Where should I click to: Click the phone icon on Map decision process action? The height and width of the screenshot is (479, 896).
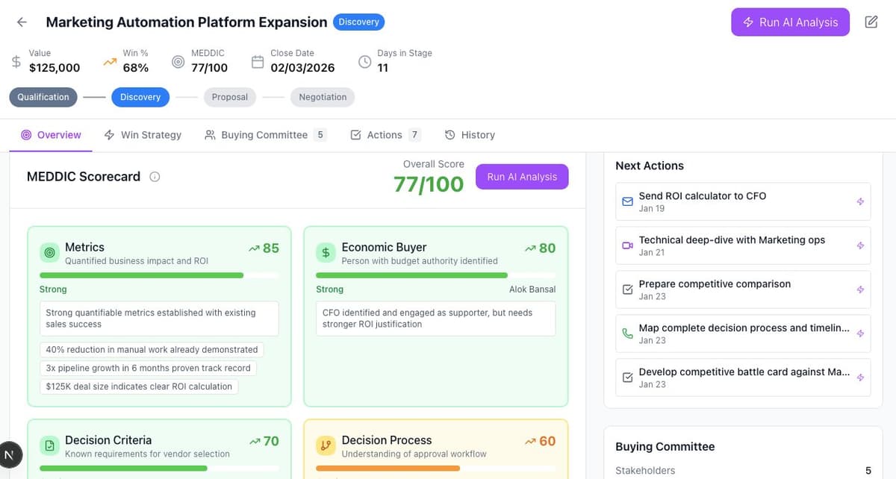click(627, 334)
